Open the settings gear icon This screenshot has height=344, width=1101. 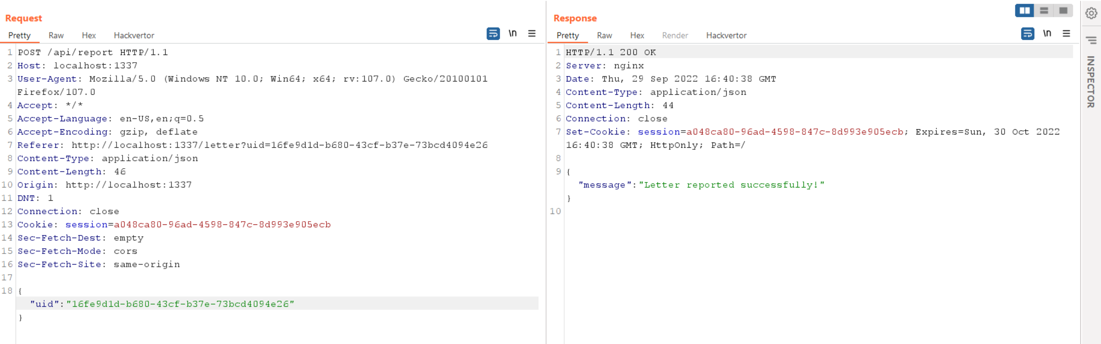click(x=1091, y=14)
